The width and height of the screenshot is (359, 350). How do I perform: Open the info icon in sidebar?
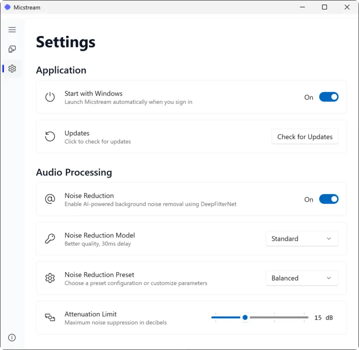[12, 338]
